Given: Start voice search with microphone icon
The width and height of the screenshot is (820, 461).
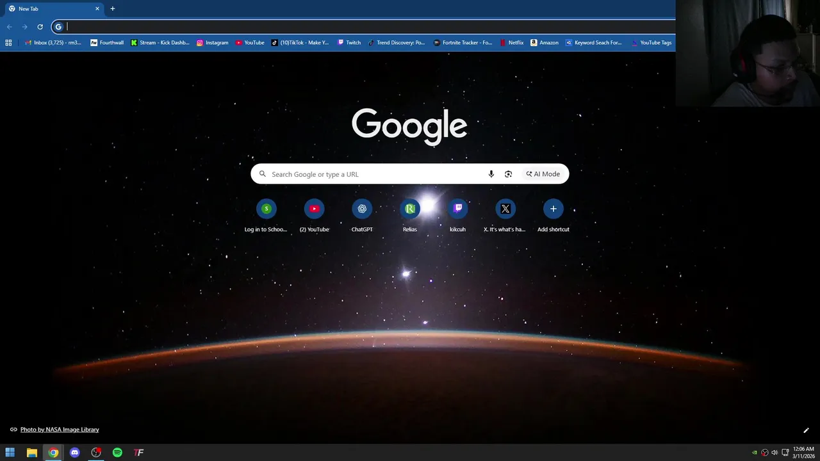Looking at the screenshot, I should (491, 174).
